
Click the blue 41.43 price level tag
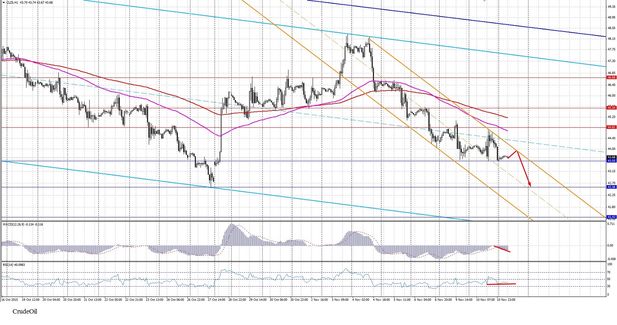pyautogui.click(x=611, y=217)
